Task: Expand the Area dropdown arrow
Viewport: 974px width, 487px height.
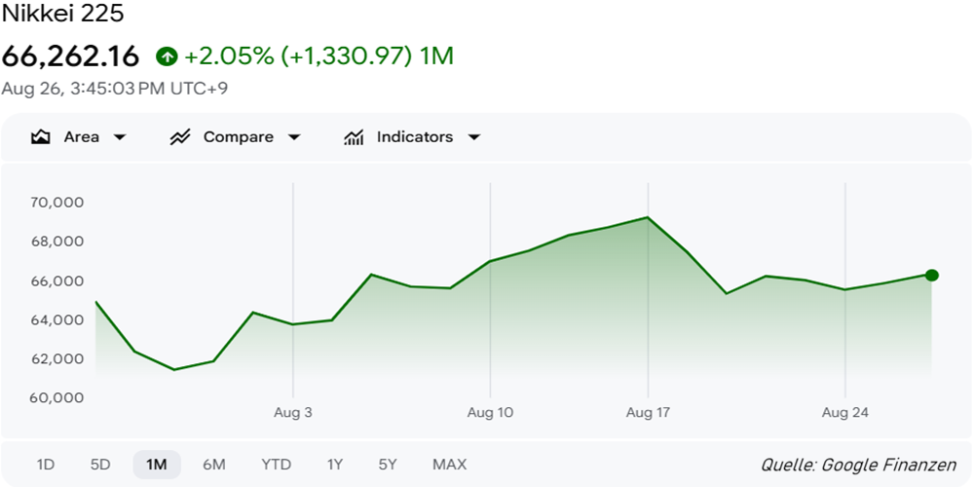Action: click(x=119, y=137)
